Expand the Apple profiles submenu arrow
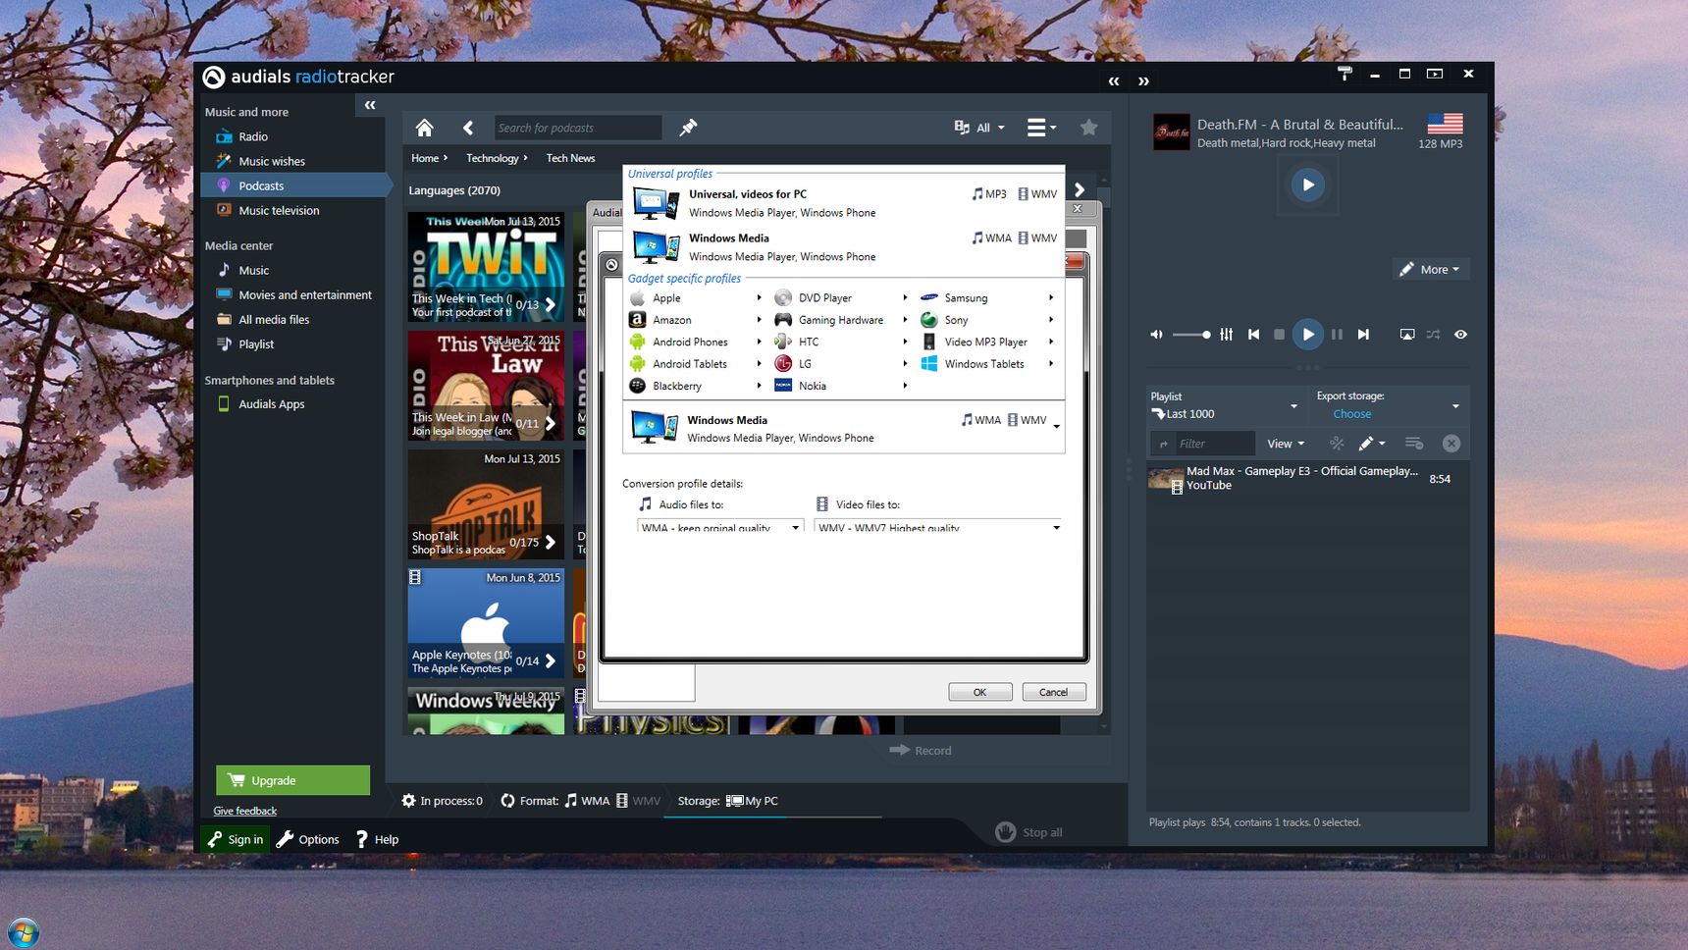Viewport: 1688px width, 950px height. click(759, 297)
